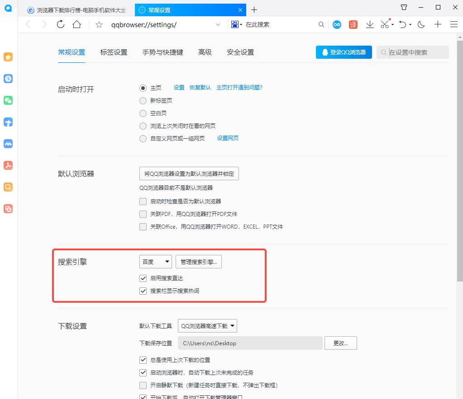Click the 登录QQ浏览器 login button
Image resolution: width=463 pixels, height=399 pixels.
point(344,52)
